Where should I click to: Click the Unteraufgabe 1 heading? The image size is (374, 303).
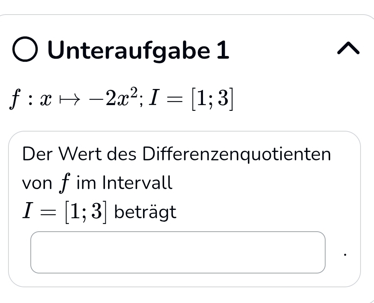(138, 50)
